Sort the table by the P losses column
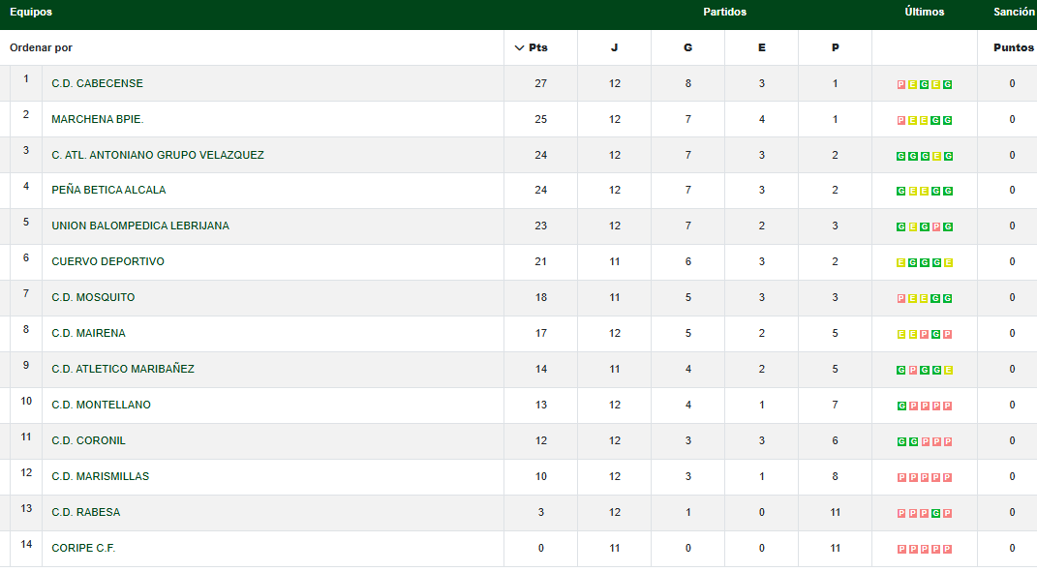 coord(835,47)
